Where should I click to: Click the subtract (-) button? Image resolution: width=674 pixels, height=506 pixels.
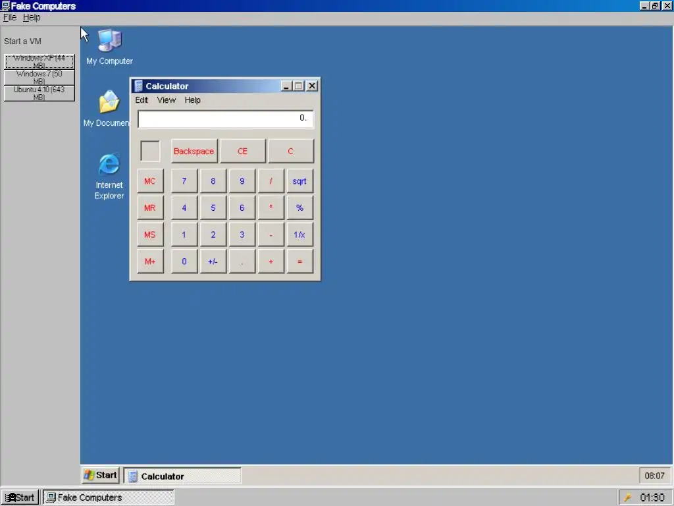pyautogui.click(x=271, y=235)
